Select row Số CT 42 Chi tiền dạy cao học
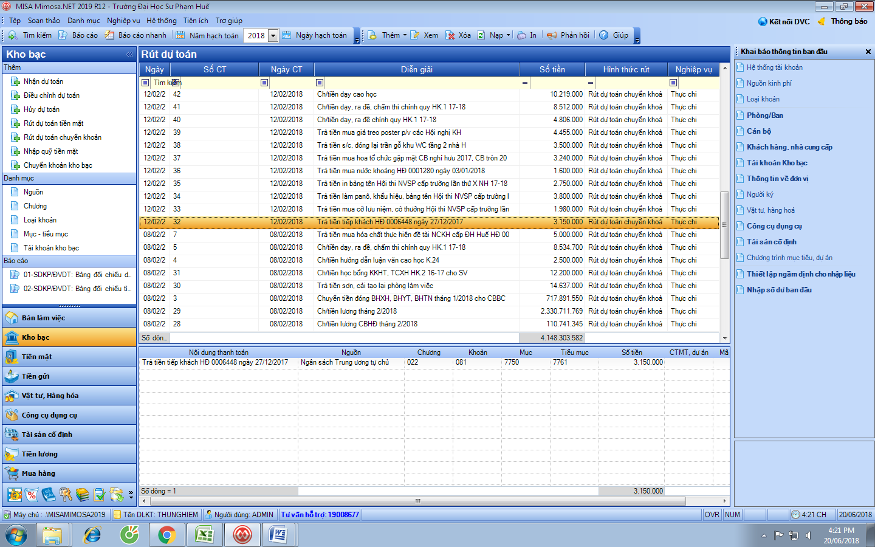 [x=430, y=94]
